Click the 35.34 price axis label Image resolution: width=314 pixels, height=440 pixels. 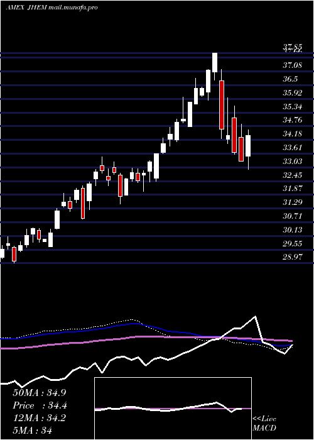tap(293, 107)
